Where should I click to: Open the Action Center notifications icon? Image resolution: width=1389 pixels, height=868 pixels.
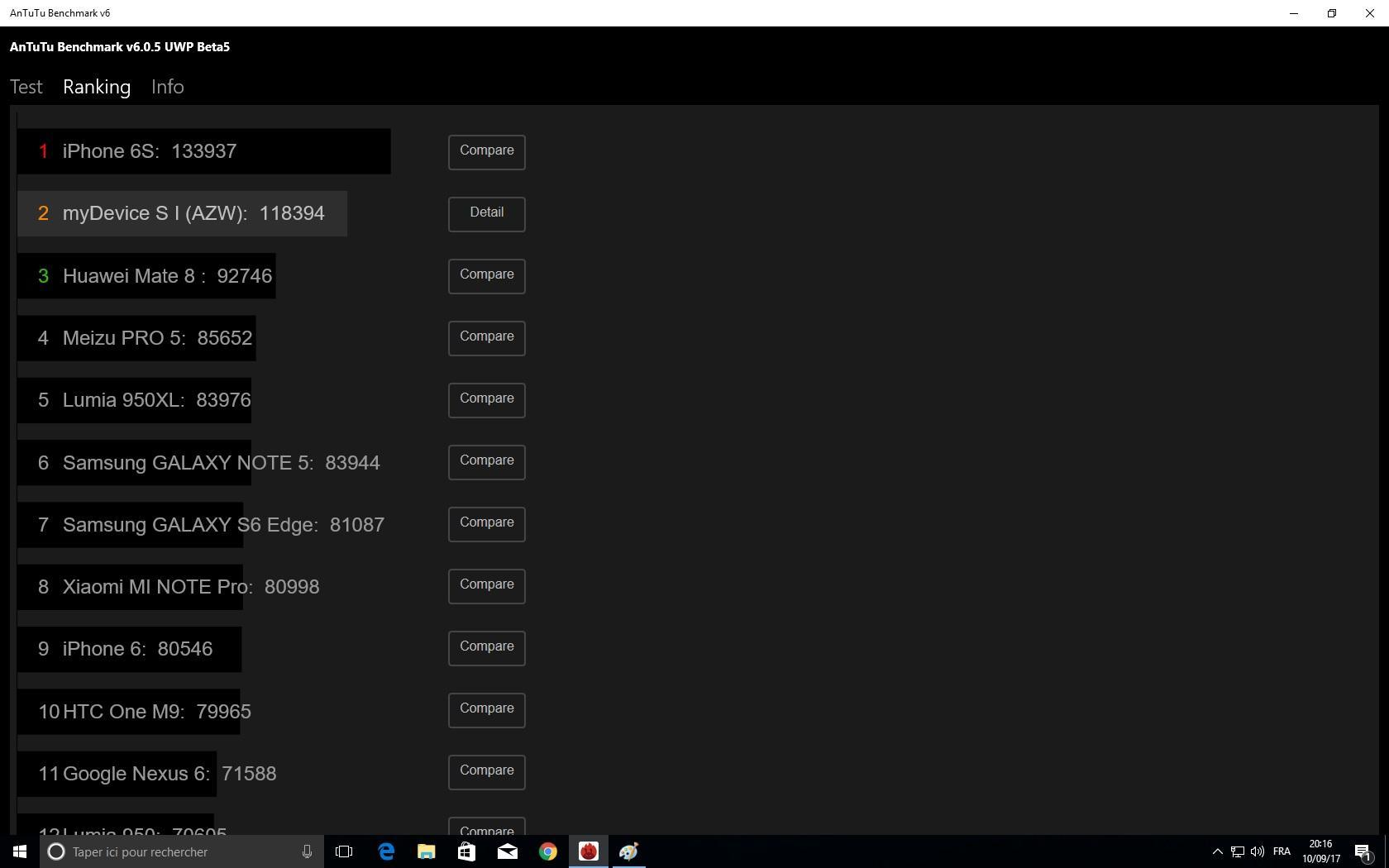click(x=1363, y=851)
